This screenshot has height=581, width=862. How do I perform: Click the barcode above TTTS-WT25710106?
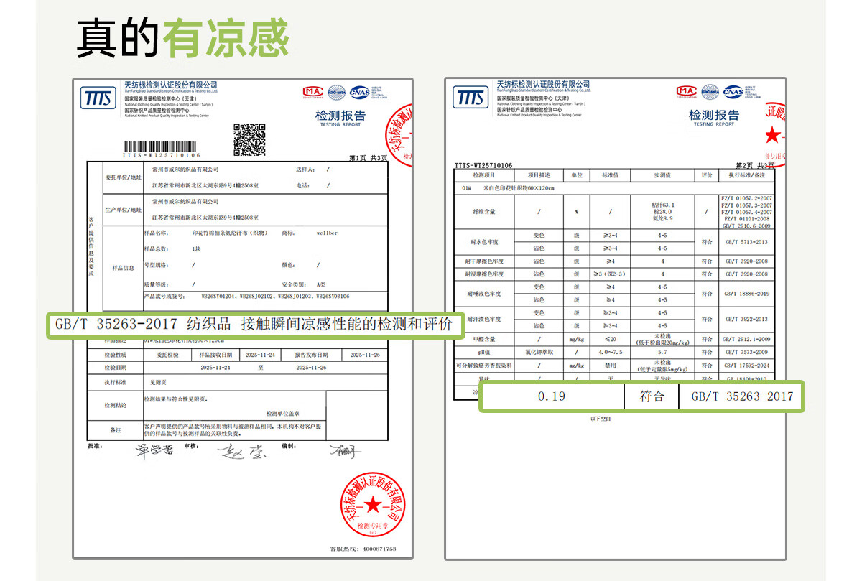[x=160, y=145]
